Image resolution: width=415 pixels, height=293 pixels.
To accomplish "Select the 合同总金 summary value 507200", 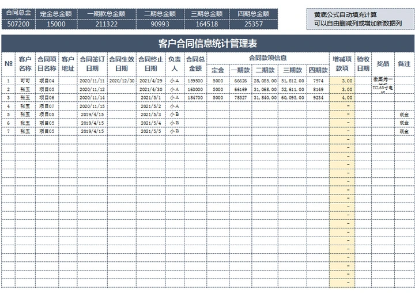I will [x=18, y=24].
